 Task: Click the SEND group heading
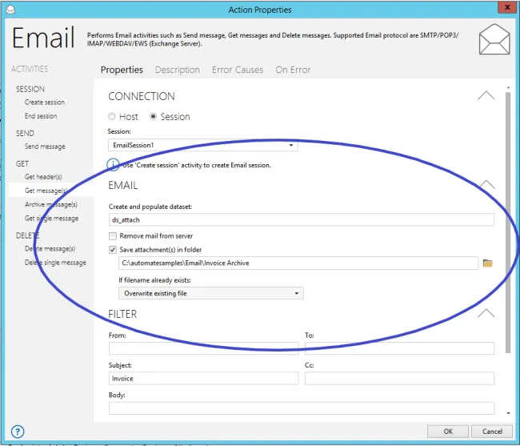(x=25, y=133)
